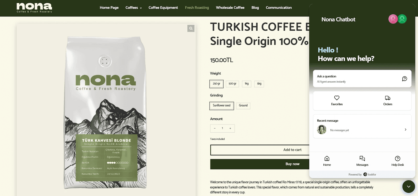Click the coffee bag product image
Screen dimensions: 418x196
tap(106, 113)
